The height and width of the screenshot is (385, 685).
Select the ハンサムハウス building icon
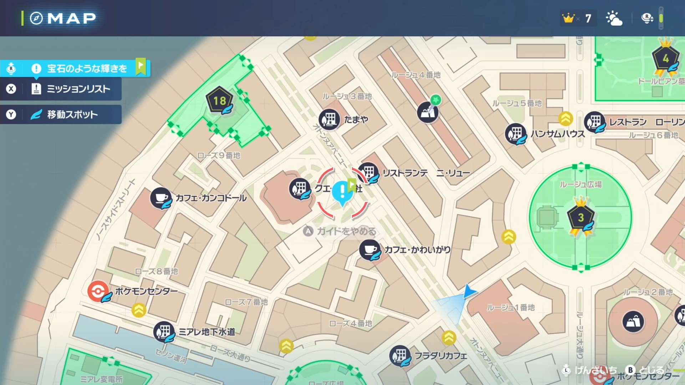point(516,134)
